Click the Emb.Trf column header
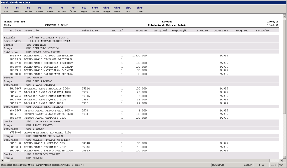The width and height of the screenshot is (287, 168). [117, 30]
